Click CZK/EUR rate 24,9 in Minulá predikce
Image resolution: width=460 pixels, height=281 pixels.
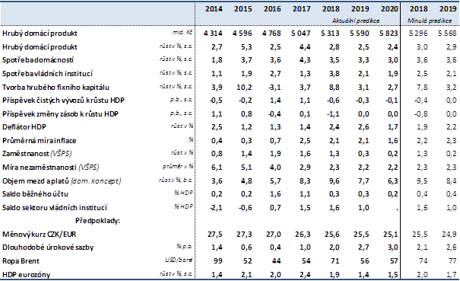(x=449, y=235)
